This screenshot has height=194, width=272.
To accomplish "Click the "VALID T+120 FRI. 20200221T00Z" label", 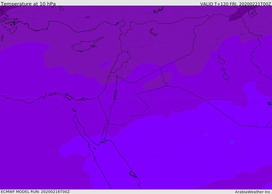I will tap(236, 4).
